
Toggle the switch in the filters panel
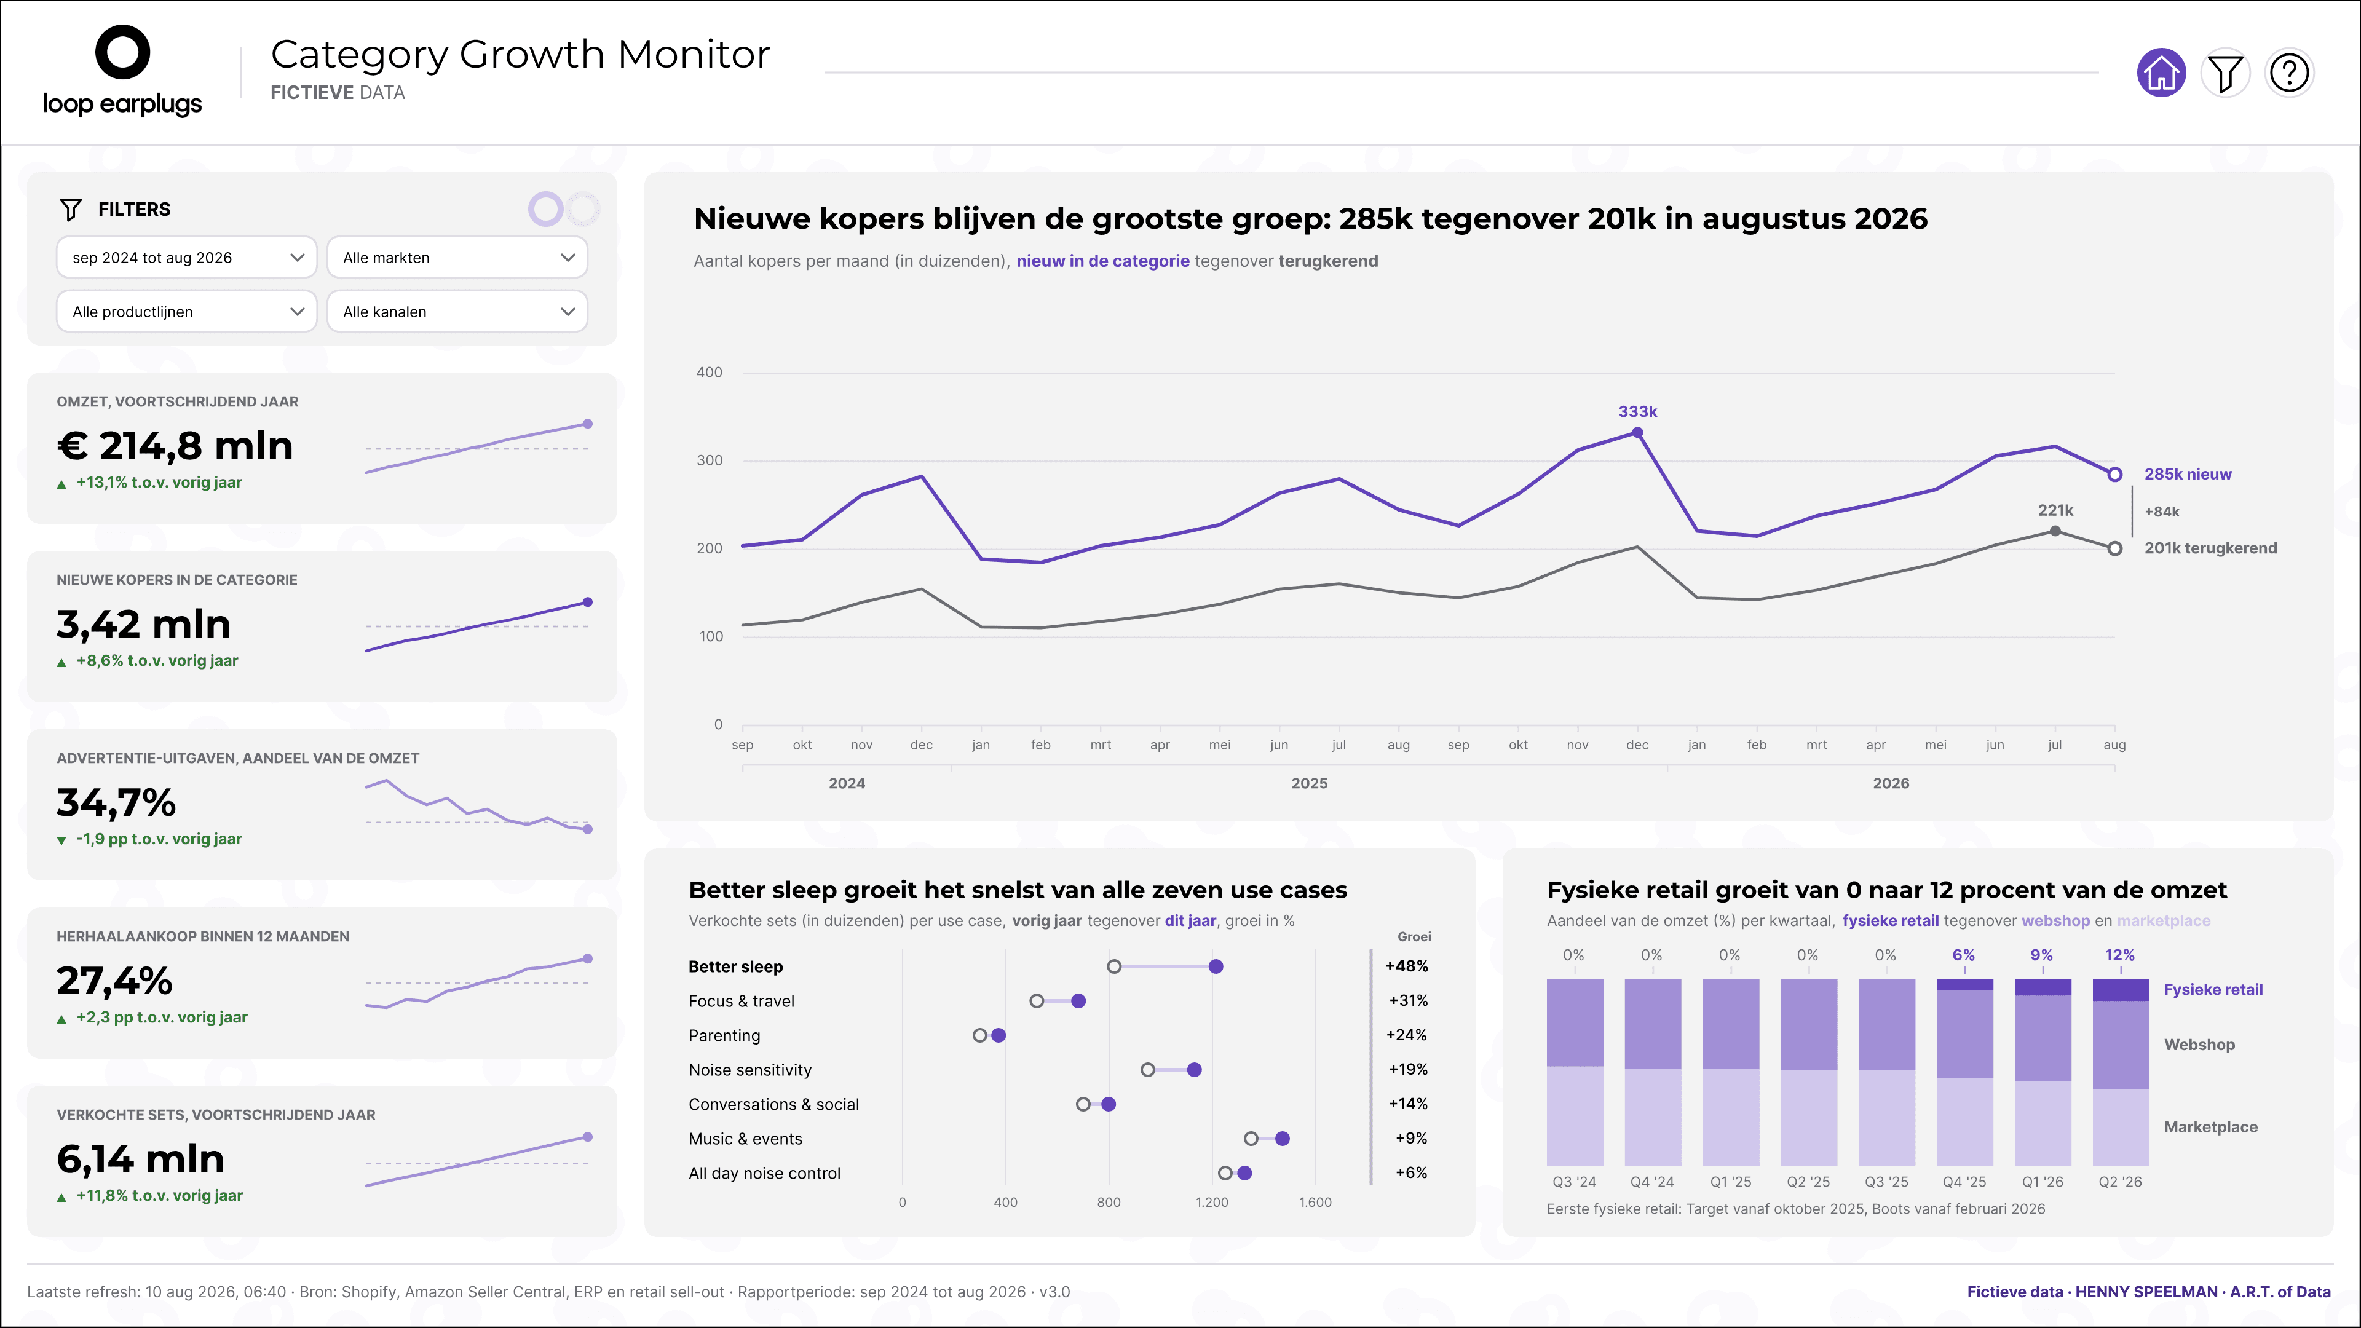point(564,209)
